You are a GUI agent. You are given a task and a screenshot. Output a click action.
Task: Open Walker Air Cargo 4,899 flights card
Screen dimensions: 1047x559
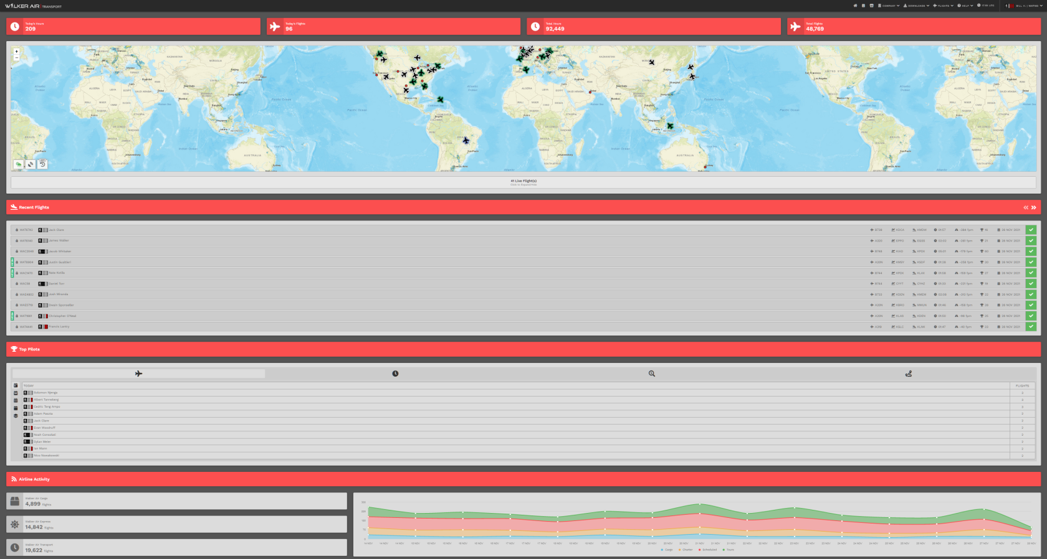point(176,501)
